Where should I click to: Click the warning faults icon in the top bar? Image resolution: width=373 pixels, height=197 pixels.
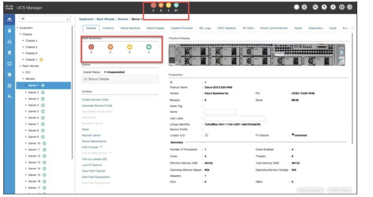click(176, 5)
